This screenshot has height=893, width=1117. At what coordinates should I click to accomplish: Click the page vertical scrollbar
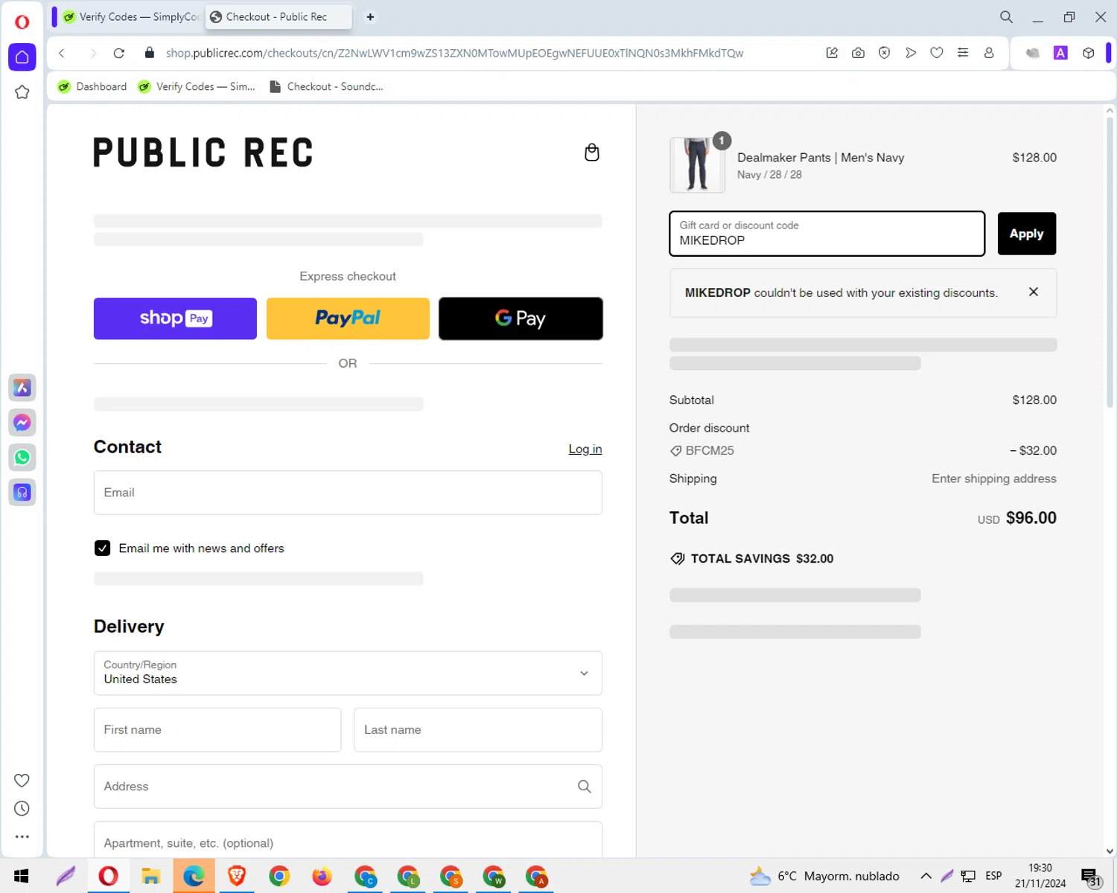pyautogui.click(x=1110, y=260)
